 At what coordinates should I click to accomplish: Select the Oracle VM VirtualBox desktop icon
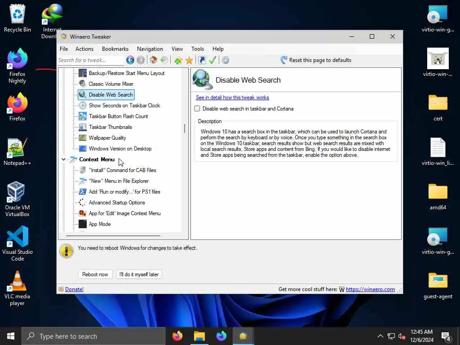click(x=18, y=199)
